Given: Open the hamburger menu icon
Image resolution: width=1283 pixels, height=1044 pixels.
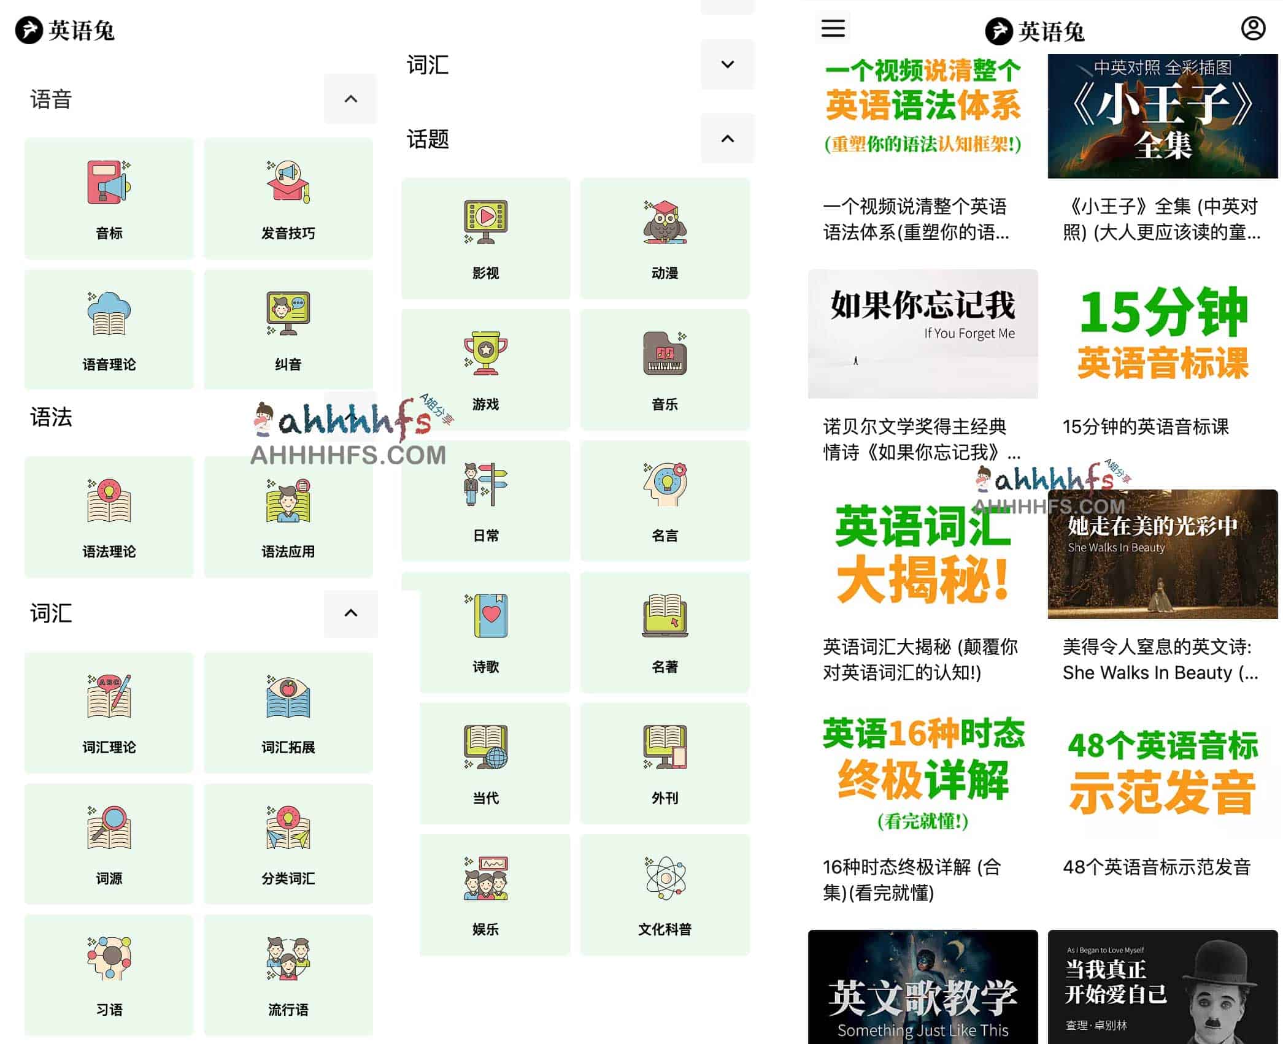Looking at the screenshot, I should pyautogui.click(x=833, y=28).
